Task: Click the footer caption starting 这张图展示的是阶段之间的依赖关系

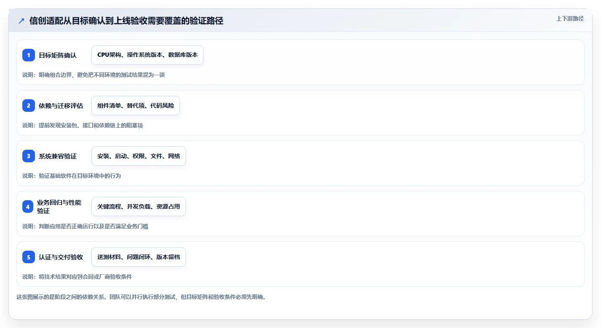Action: [141, 297]
